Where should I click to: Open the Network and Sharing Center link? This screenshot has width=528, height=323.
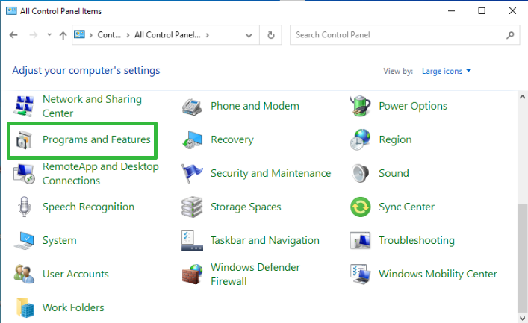pyautogui.click(x=92, y=106)
